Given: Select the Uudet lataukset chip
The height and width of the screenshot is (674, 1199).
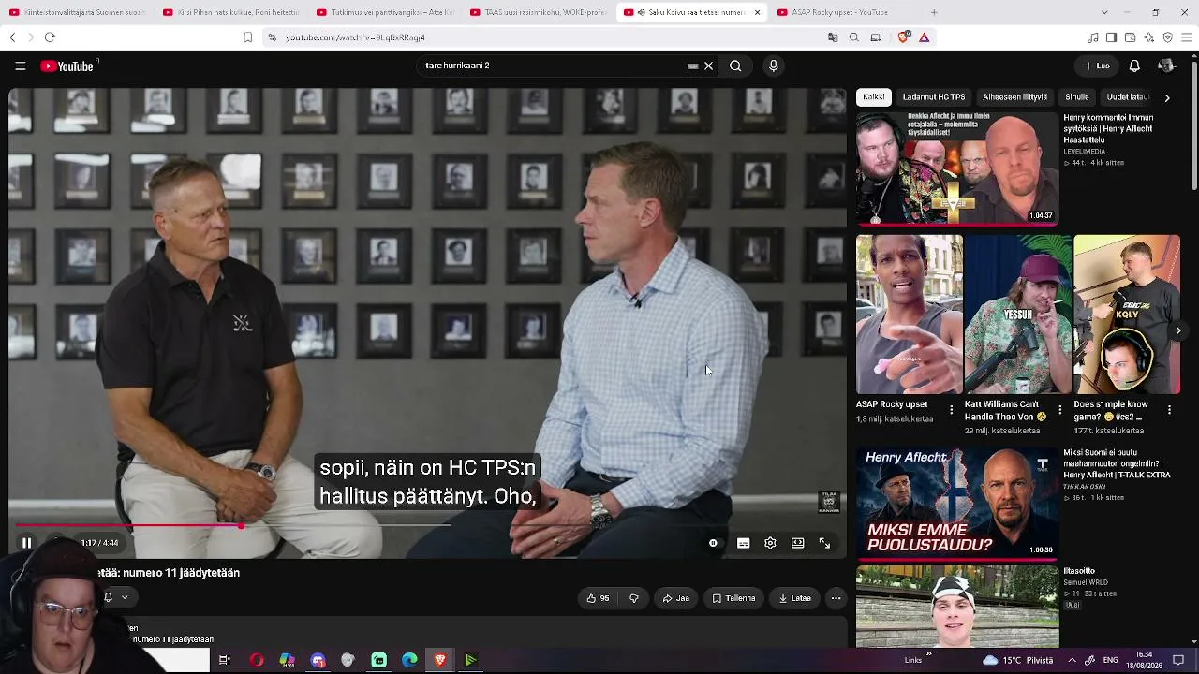Looking at the screenshot, I should [1127, 97].
